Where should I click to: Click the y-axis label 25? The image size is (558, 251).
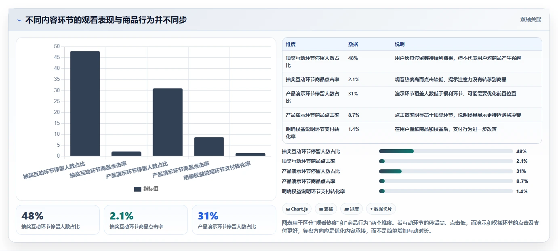57,101
